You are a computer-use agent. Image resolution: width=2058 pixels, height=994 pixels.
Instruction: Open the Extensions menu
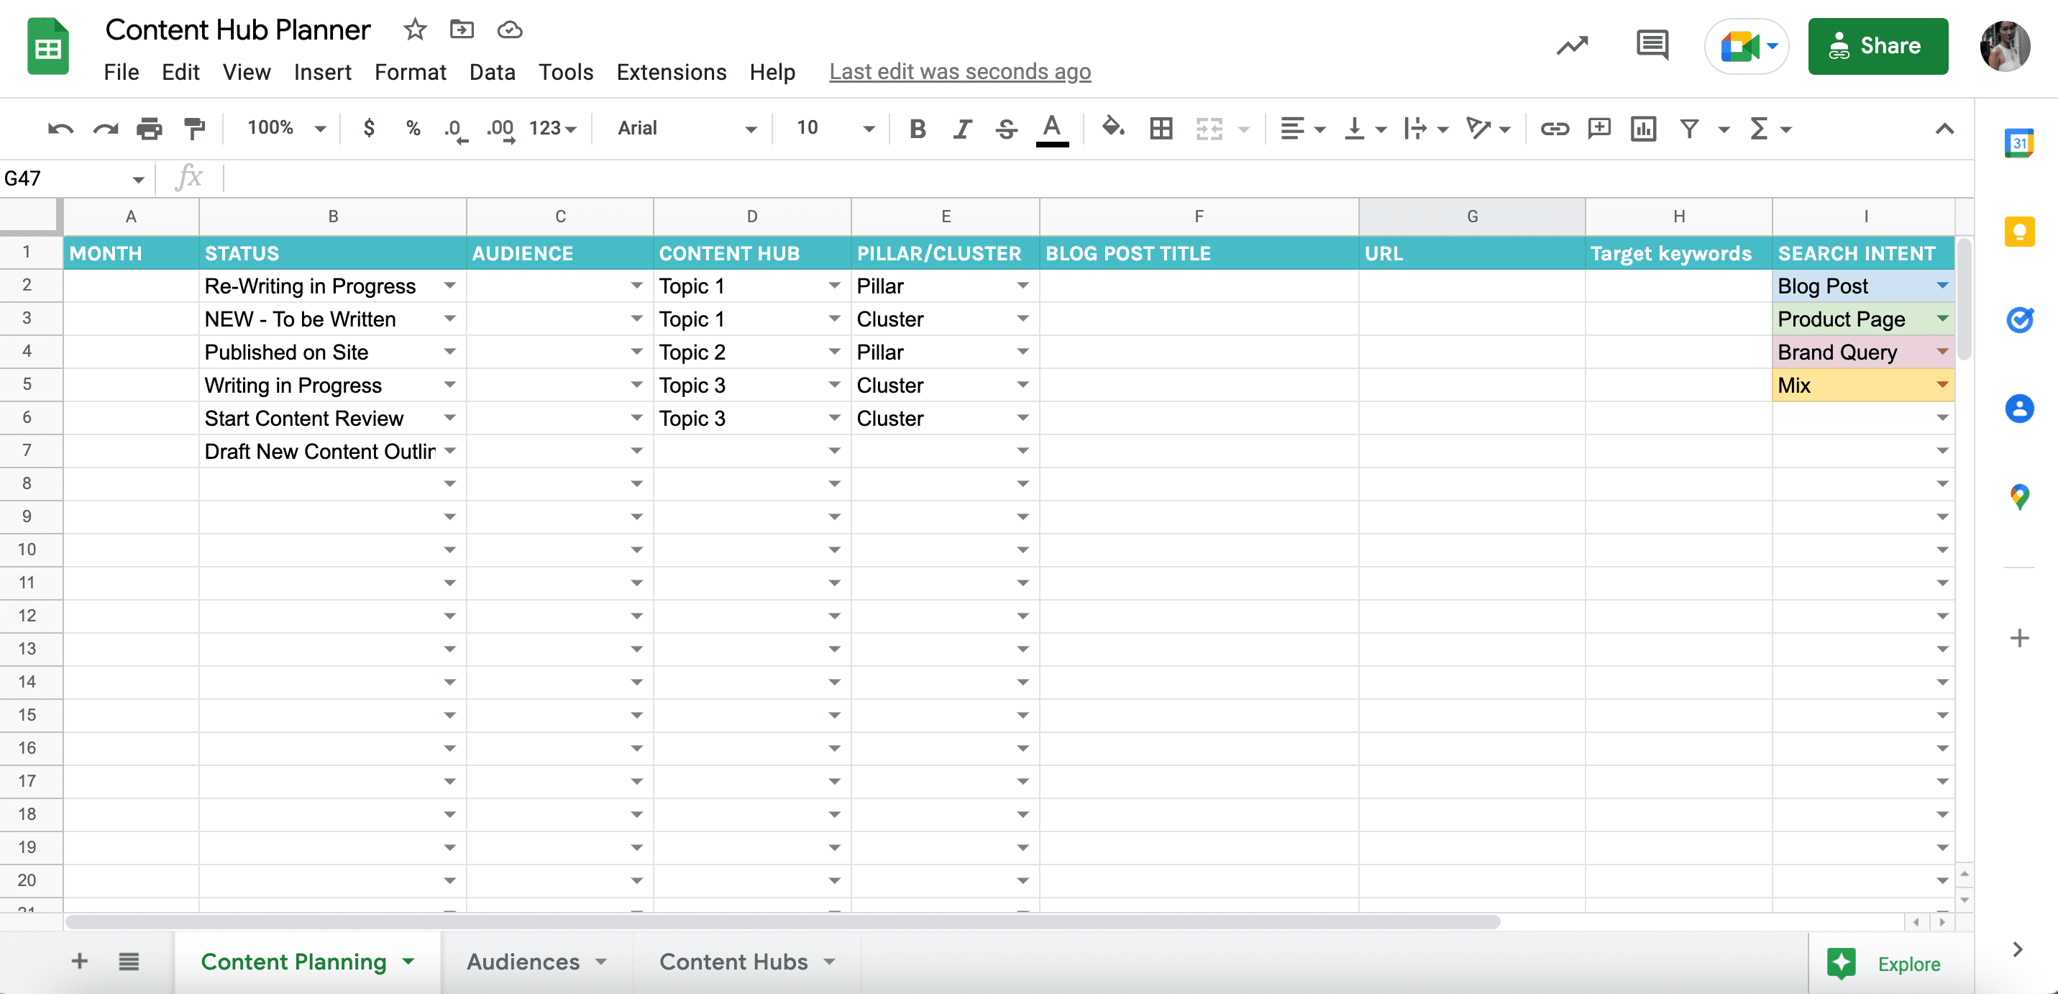(671, 72)
